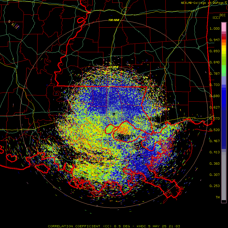
Task: Click the black radar site dot at center
Action: 114,113
